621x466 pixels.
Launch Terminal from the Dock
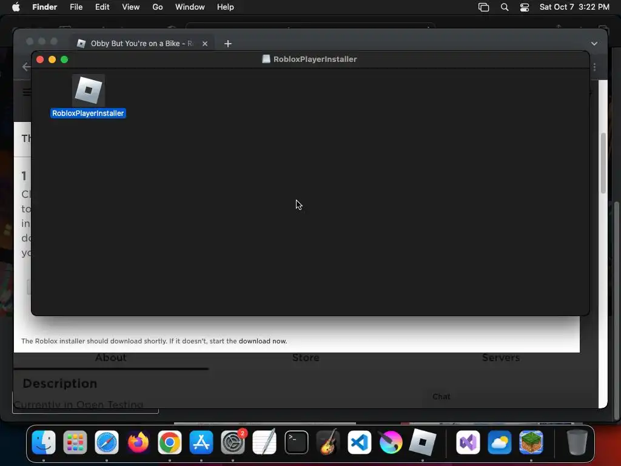[x=296, y=442]
